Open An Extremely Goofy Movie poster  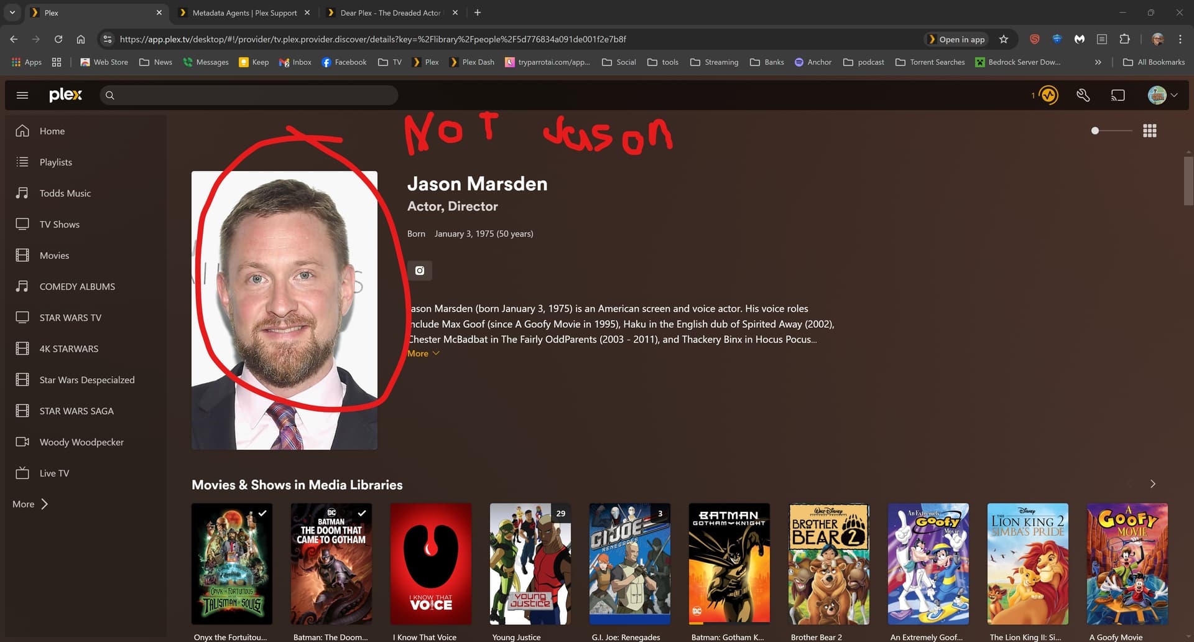coord(928,564)
